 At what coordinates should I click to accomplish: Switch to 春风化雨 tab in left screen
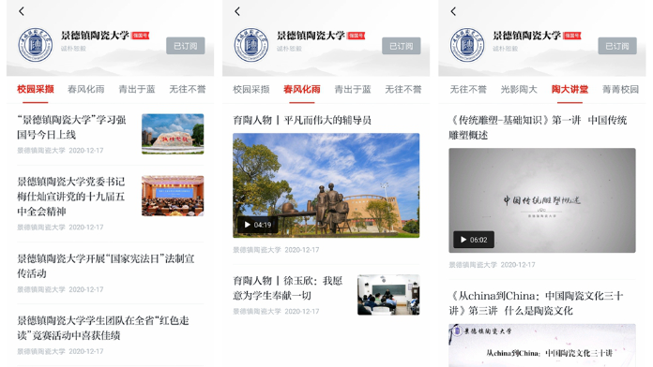(86, 89)
